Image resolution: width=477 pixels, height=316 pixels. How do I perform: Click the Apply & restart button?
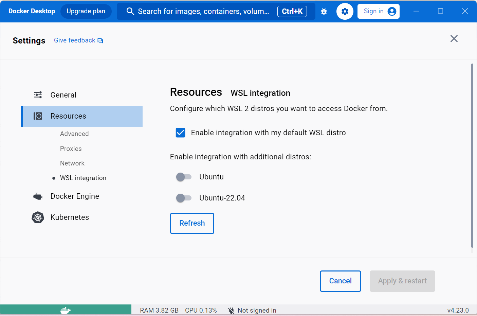[402, 281]
